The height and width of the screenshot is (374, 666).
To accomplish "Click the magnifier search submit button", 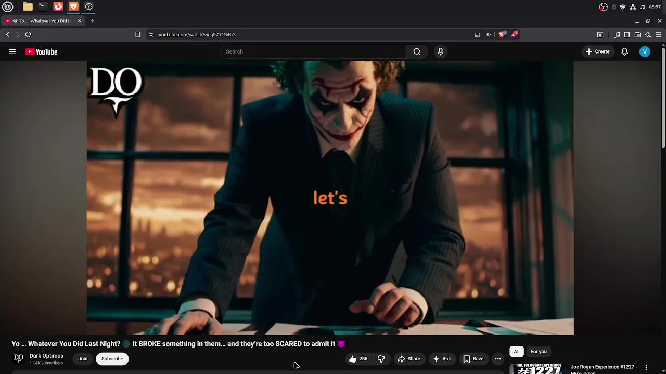I will click(417, 51).
